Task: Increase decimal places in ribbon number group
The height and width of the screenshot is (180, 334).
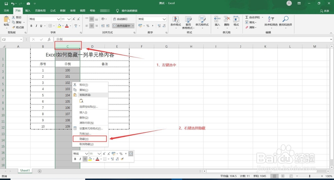Action: (159, 26)
